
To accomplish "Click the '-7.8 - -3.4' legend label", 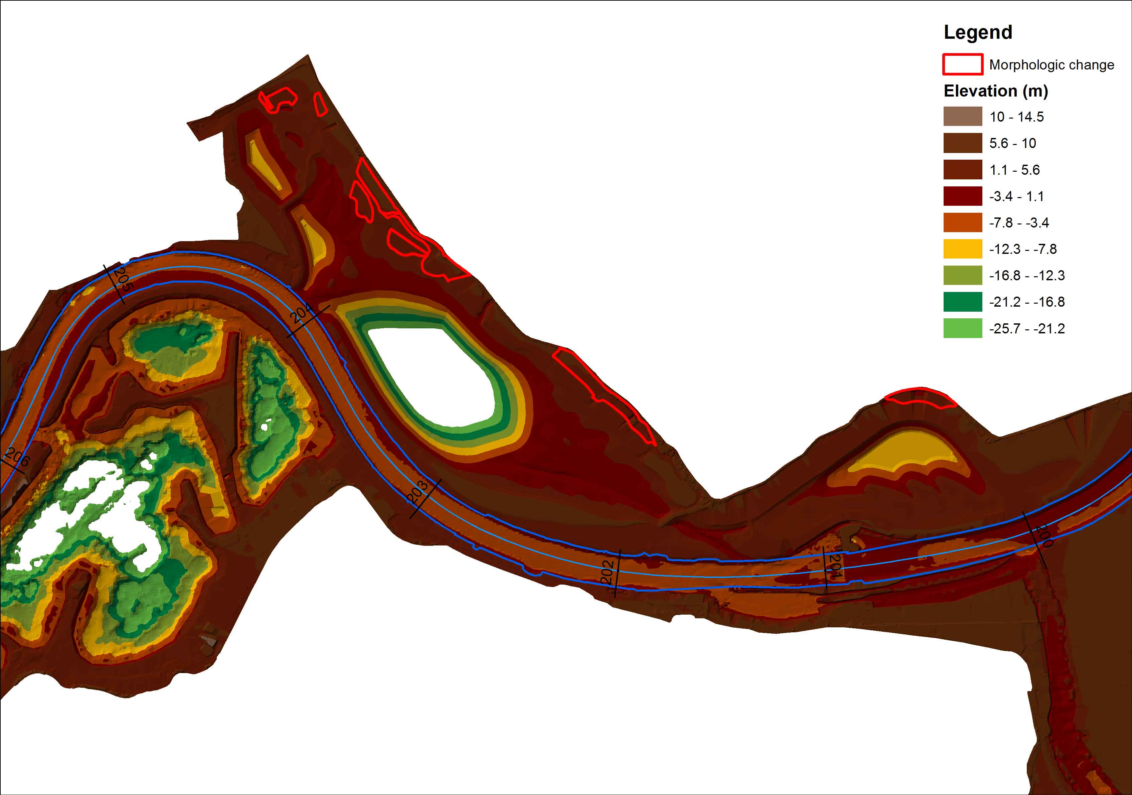I will click(x=1019, y=223).
